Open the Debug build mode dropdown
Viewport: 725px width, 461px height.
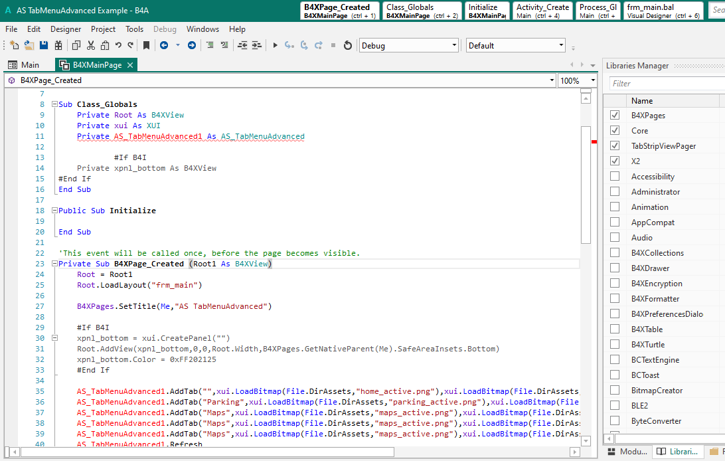click(x=454, y=45)
